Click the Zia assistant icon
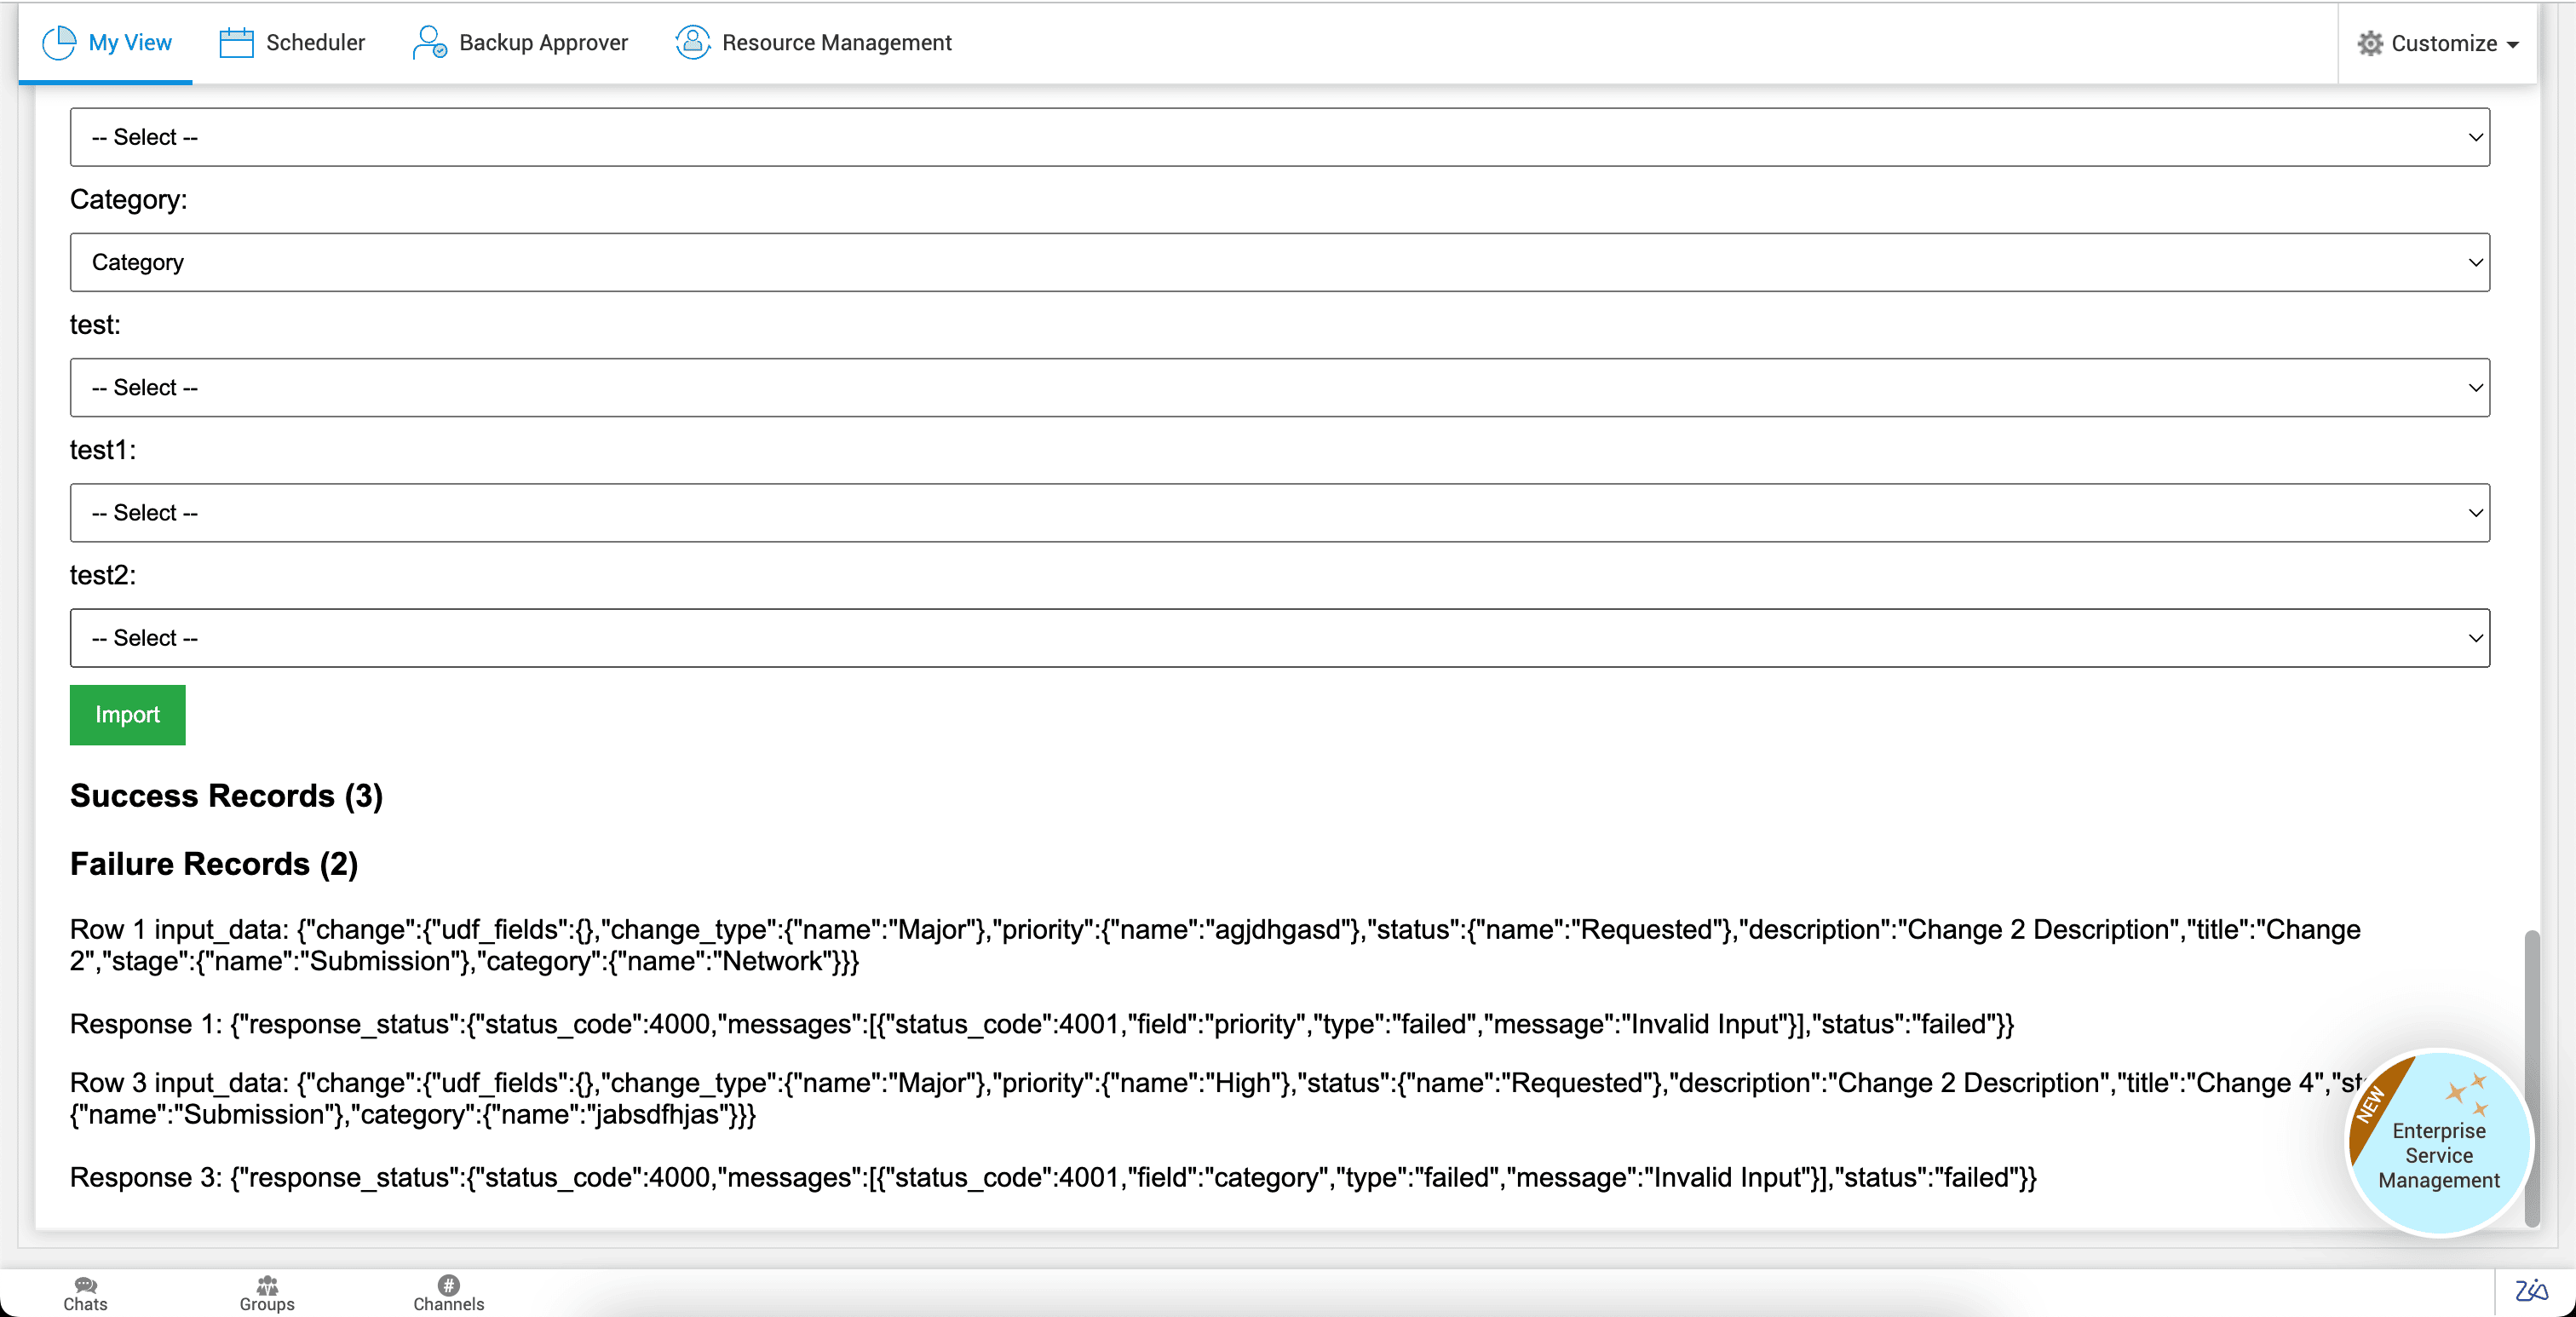 [2530, 1291]
